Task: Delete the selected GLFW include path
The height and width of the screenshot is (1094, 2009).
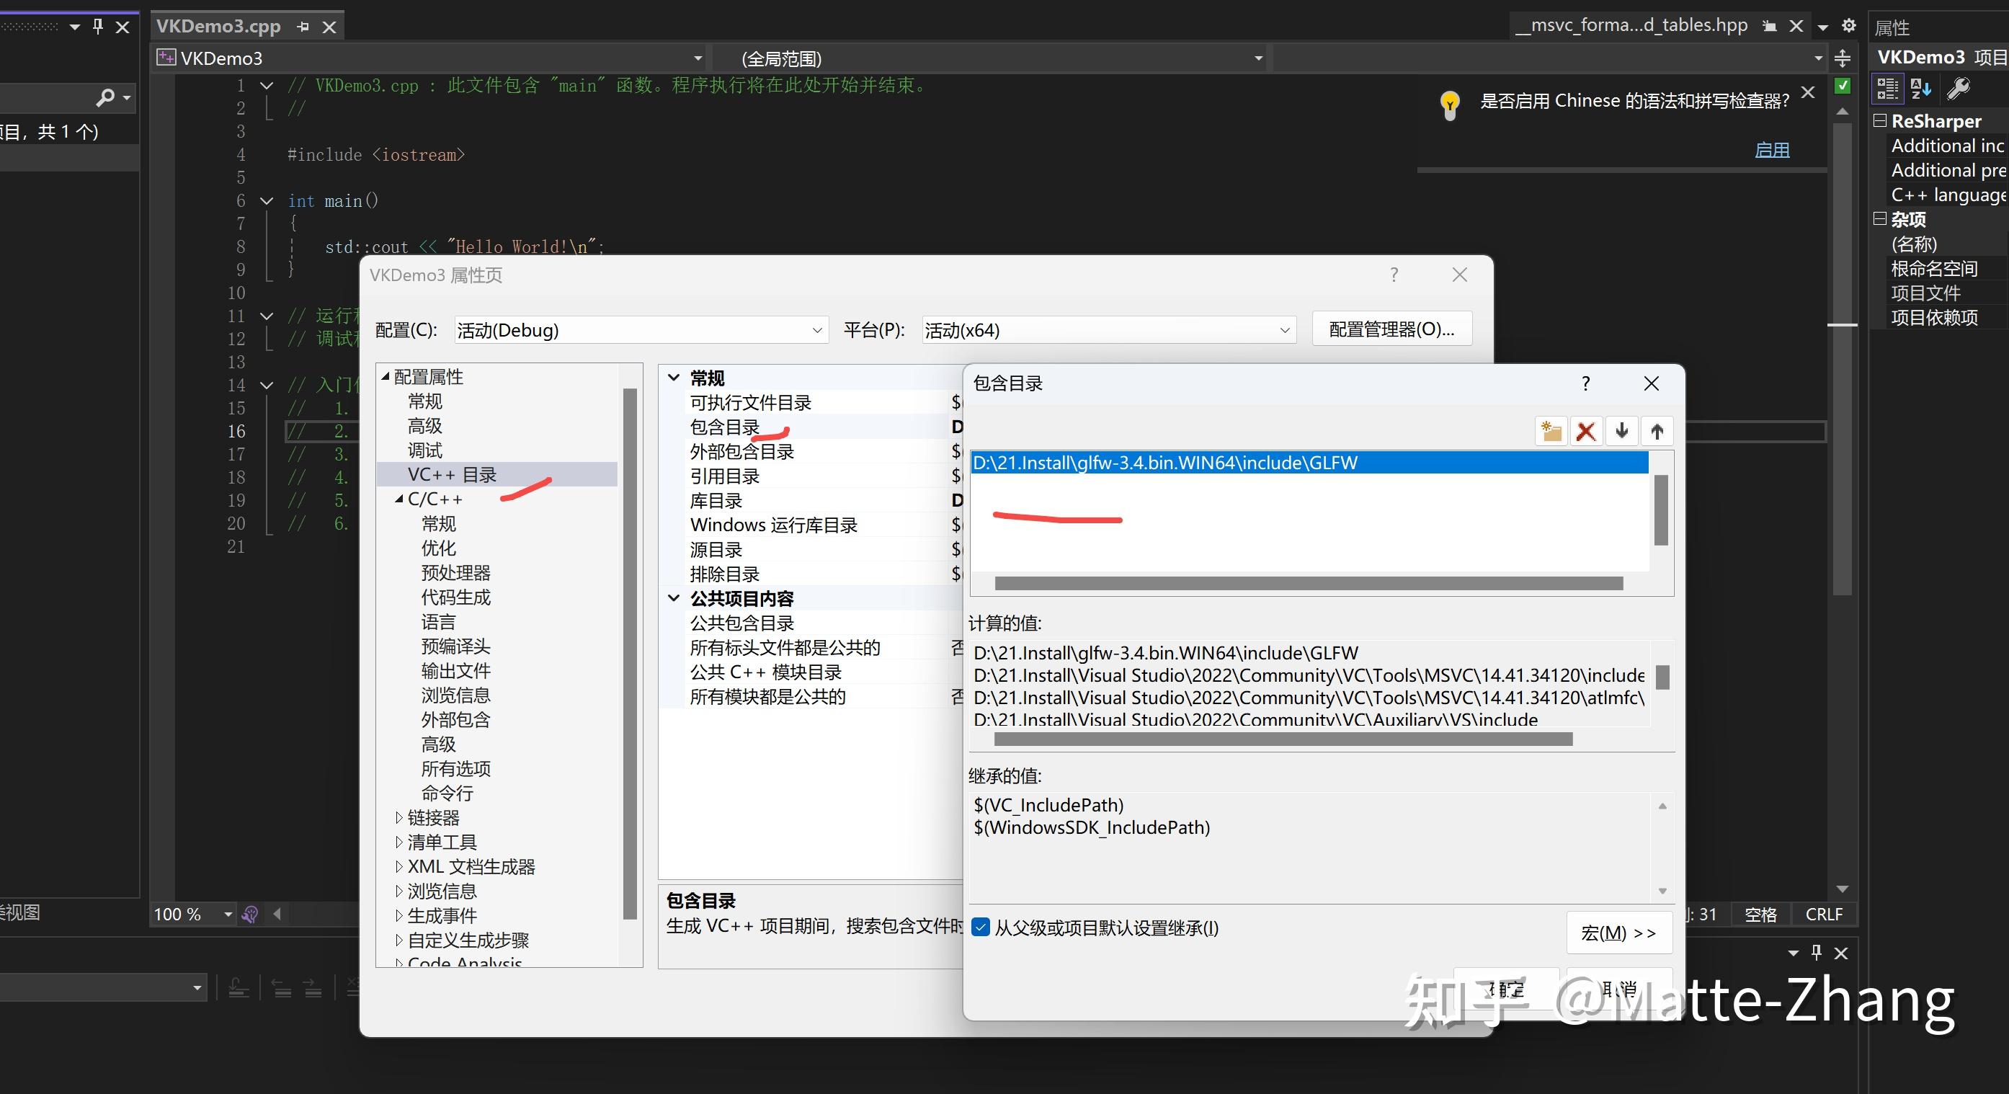Action: point(1586,430)
